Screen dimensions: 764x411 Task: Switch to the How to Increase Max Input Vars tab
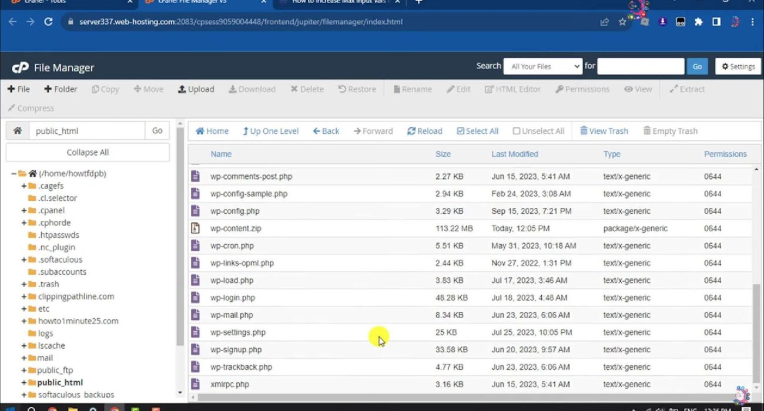click(339, 3)
